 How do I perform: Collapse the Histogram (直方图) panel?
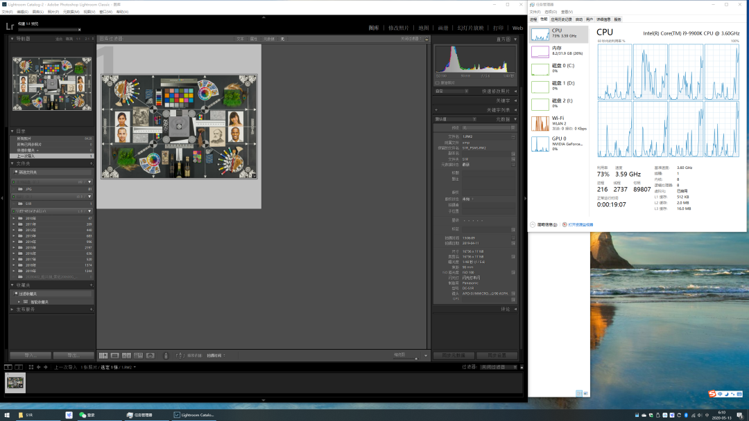click(x=515, y=39)
